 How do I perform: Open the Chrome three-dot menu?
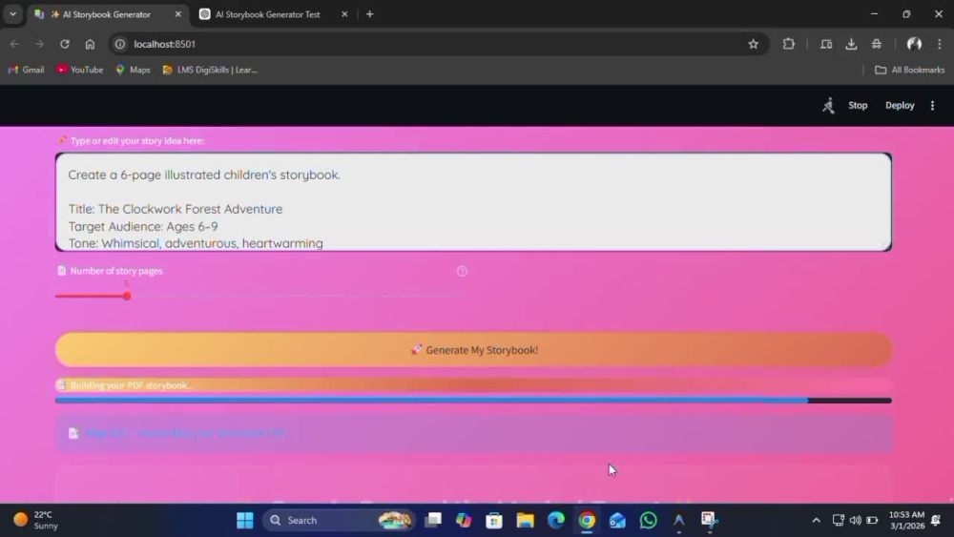pyautogui.click(x=940, y=44)
